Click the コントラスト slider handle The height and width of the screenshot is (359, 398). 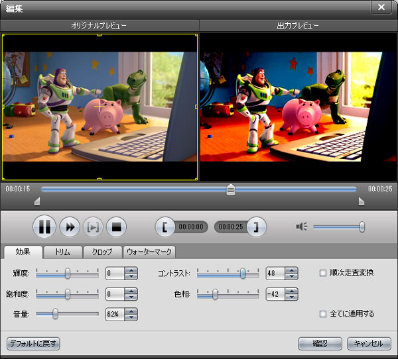coord(243,274)
